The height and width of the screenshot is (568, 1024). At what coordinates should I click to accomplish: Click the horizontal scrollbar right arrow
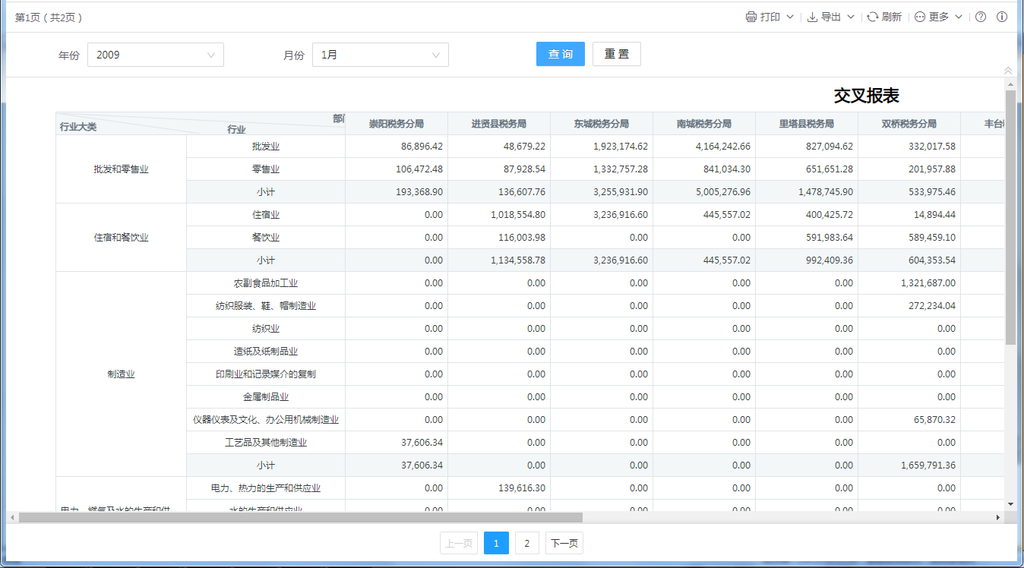pos(998,517)
